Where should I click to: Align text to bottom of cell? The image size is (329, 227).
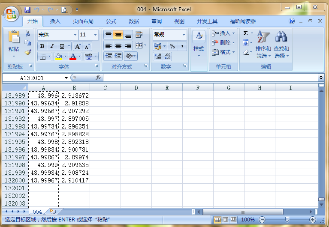point(128,34)
